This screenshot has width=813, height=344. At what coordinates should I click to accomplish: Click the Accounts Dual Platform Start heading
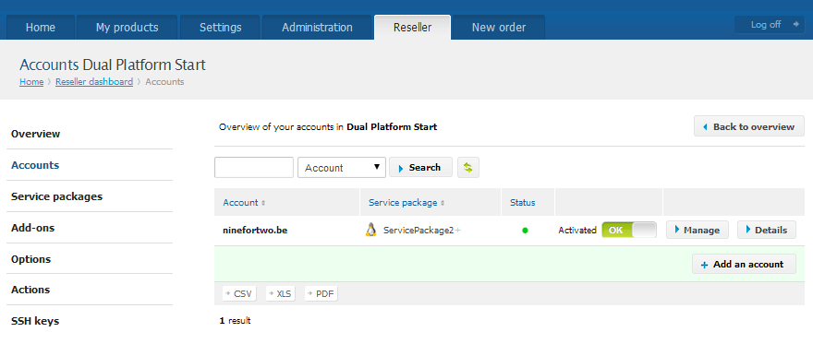coord(113,65)
